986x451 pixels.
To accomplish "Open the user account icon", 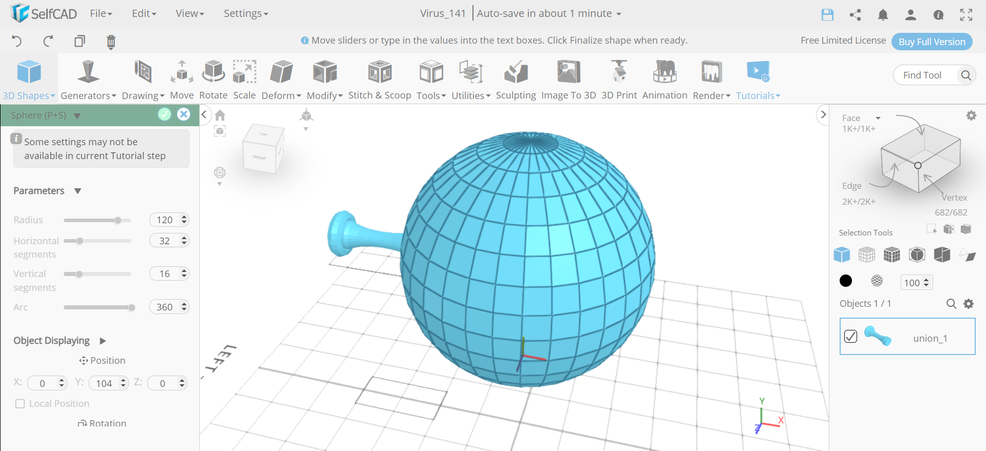I will pyautogui.click(x=911, y=14).
